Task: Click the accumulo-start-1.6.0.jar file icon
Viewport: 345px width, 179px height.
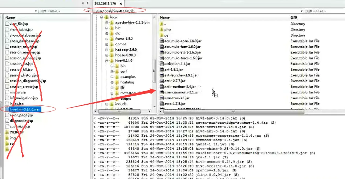Action: click(x=162, y=52)
